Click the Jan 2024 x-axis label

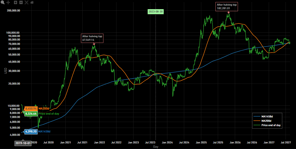(x=167, y=143)
